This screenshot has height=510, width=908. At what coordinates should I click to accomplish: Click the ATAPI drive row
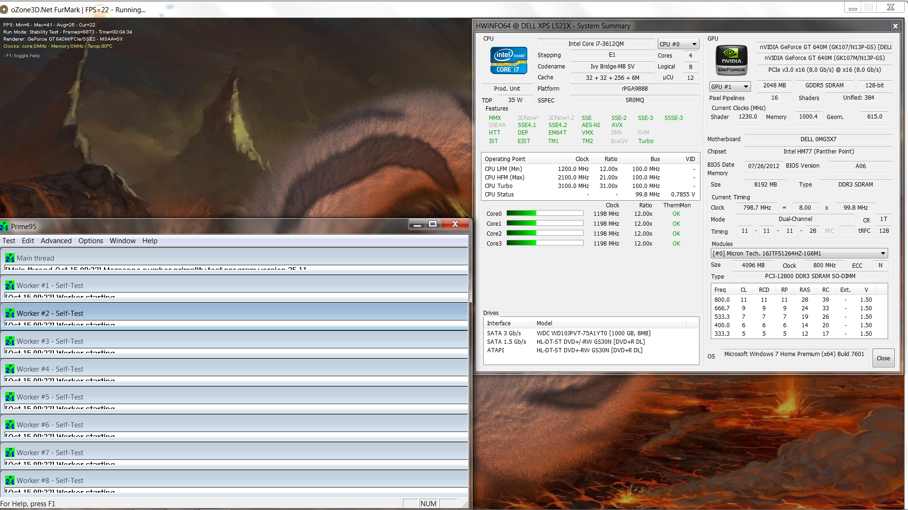point(591,350)
